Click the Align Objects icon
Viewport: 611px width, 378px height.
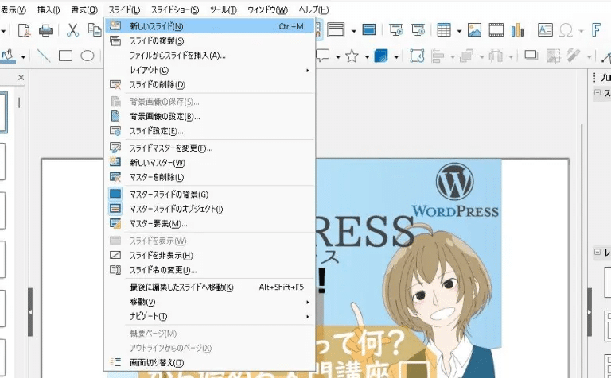(x=438, y=56)
